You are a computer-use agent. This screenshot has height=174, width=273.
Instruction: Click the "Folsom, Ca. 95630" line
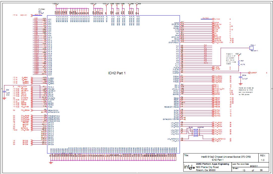[206, 170]
